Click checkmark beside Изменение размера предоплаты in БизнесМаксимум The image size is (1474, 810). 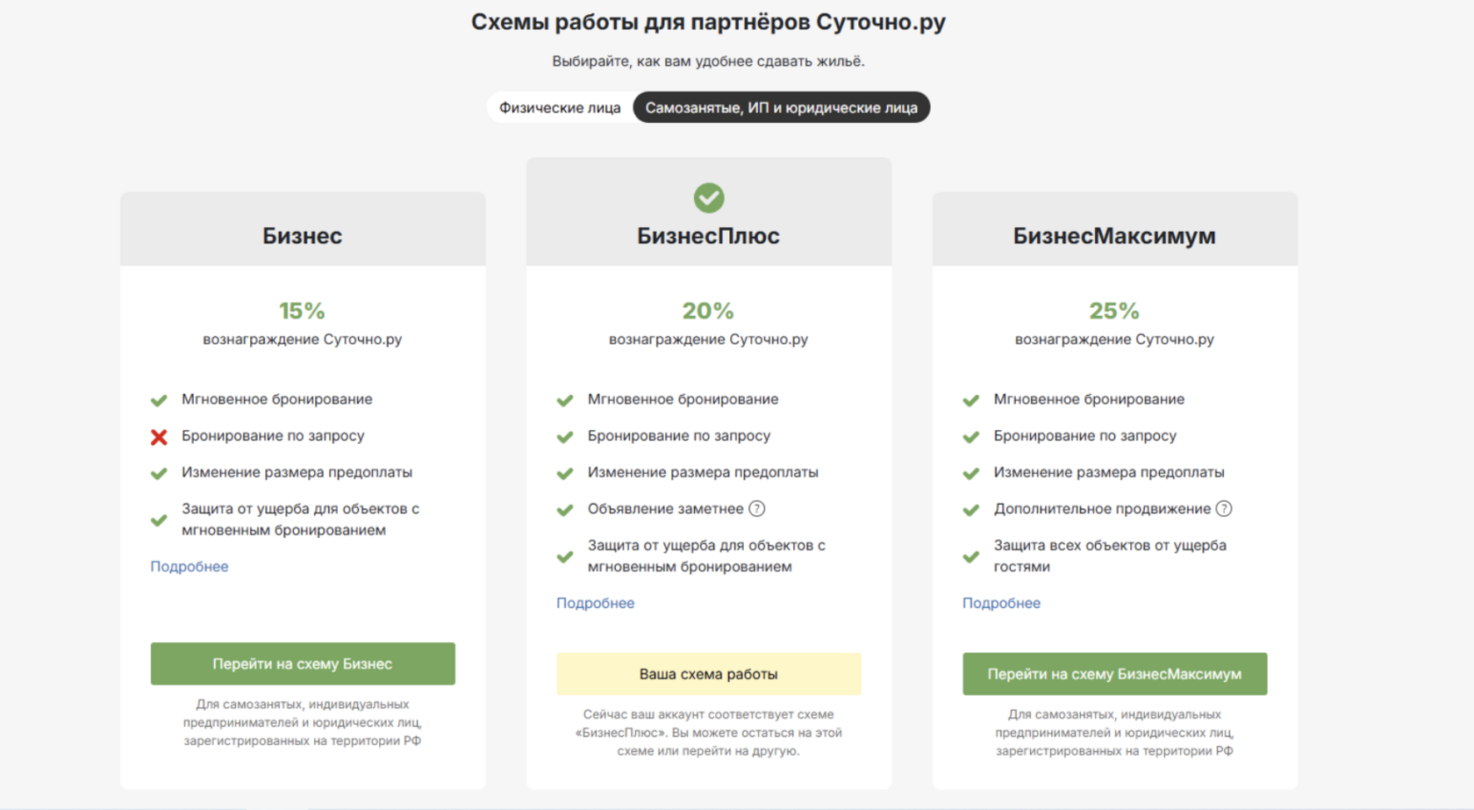970,474
